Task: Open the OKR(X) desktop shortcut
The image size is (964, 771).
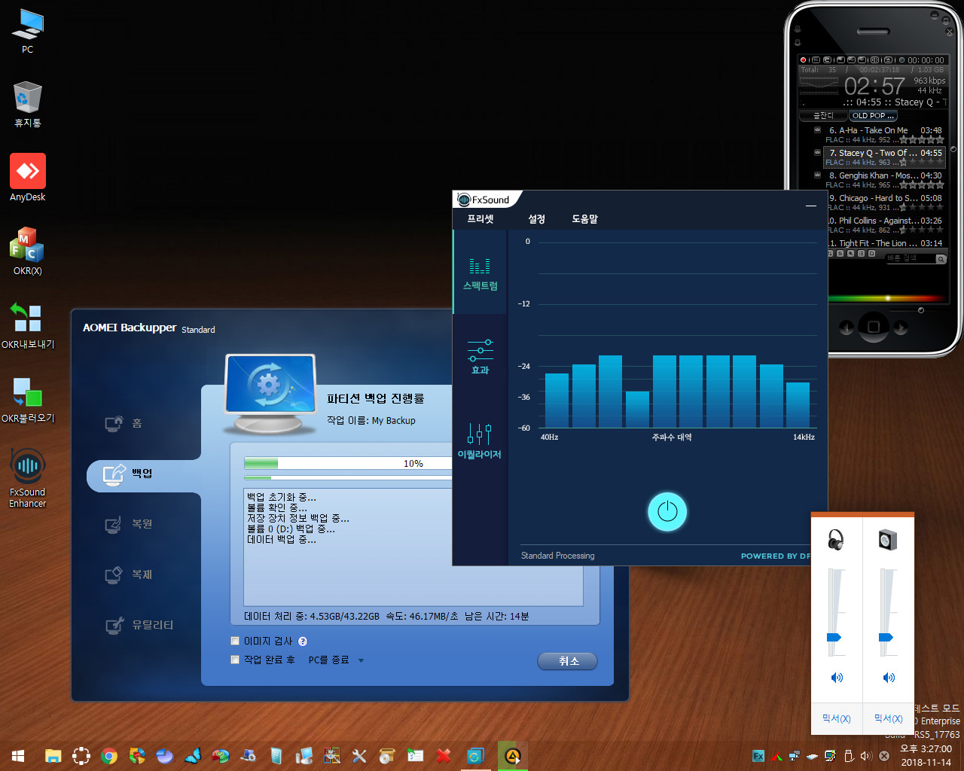Action: (28, 251)
